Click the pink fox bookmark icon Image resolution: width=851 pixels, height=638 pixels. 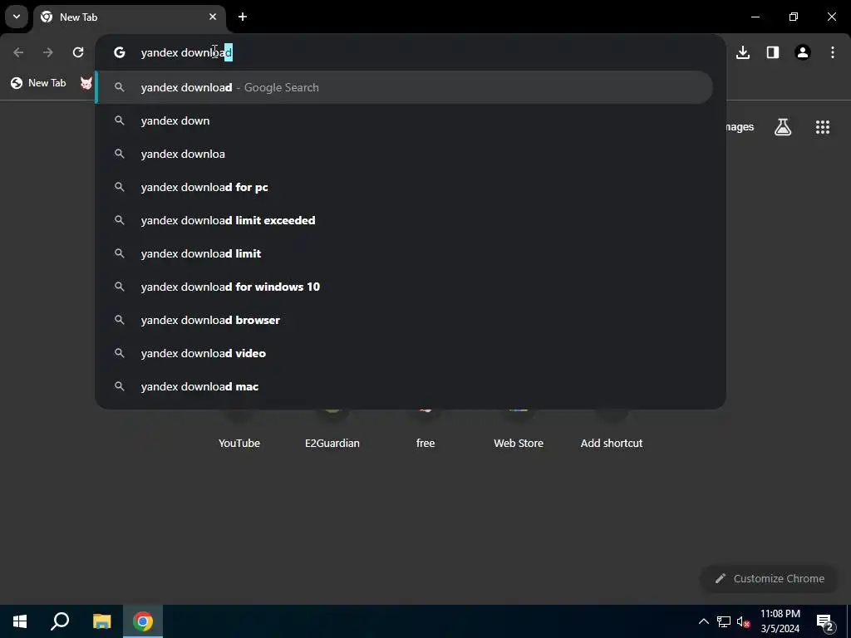click(86, 83)
